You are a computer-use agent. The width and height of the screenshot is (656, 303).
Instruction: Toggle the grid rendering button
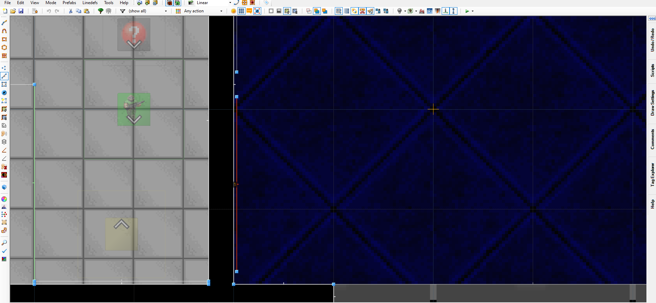(x=241, y=11)
